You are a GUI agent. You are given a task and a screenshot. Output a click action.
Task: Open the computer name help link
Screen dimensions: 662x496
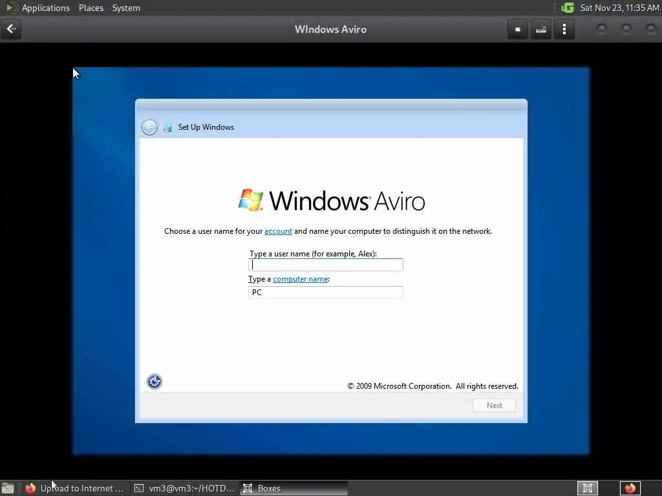(x=300, y=279)
